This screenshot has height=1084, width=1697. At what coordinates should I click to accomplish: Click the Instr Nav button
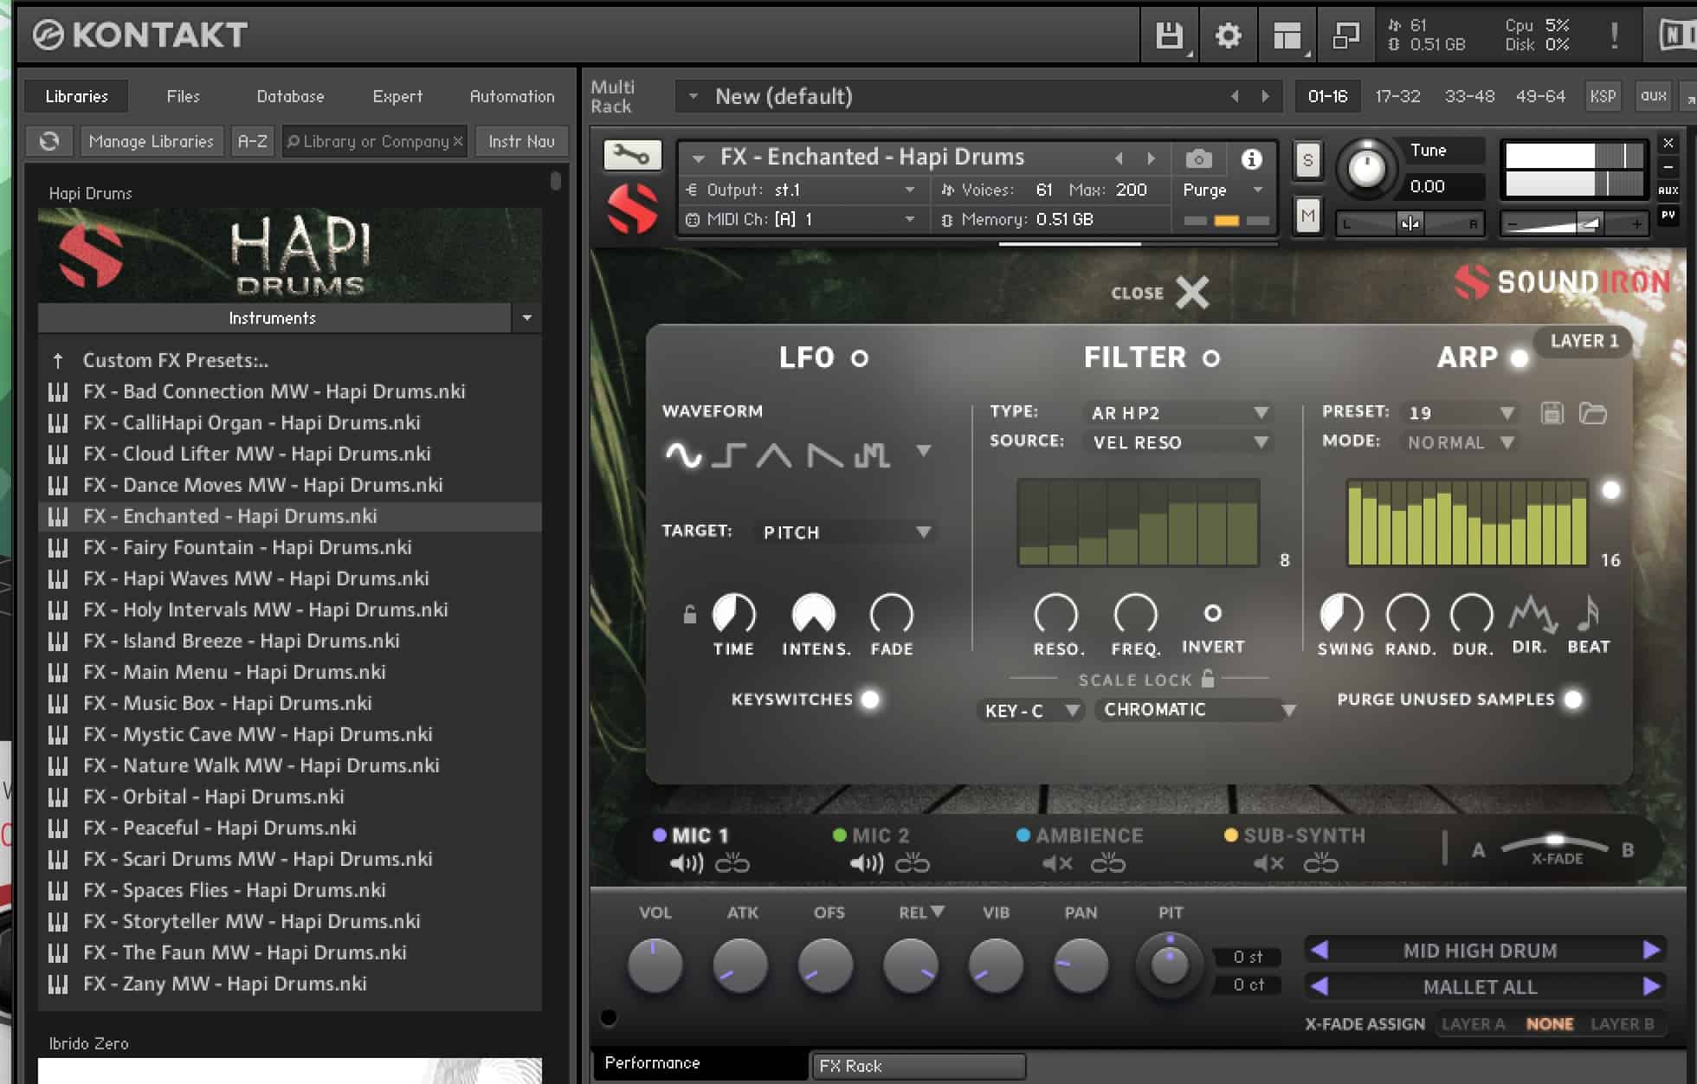[x=521, y=141]
